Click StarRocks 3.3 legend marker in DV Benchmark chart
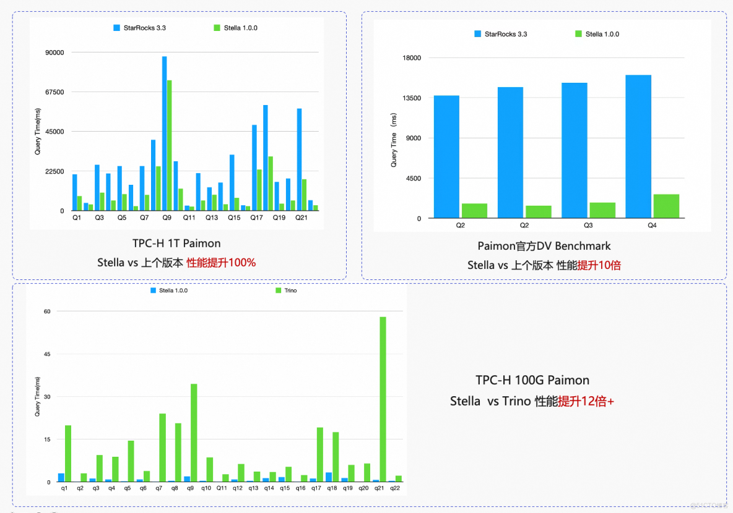 point(477,34)
